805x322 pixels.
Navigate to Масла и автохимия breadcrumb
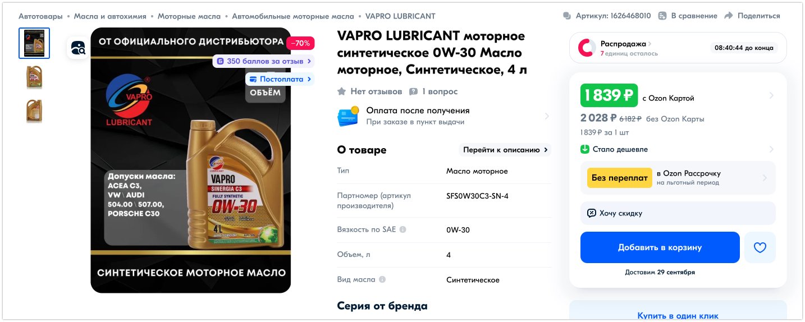pyautogui.click(x=110, y=16)
